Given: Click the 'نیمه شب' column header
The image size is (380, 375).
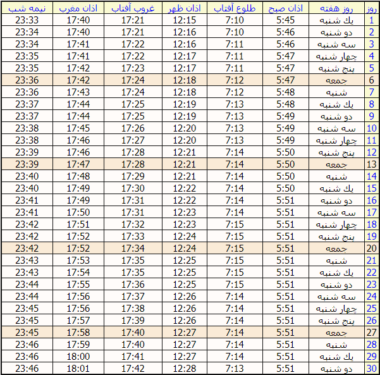Looking at the screenshot, I should pos(27,9).
